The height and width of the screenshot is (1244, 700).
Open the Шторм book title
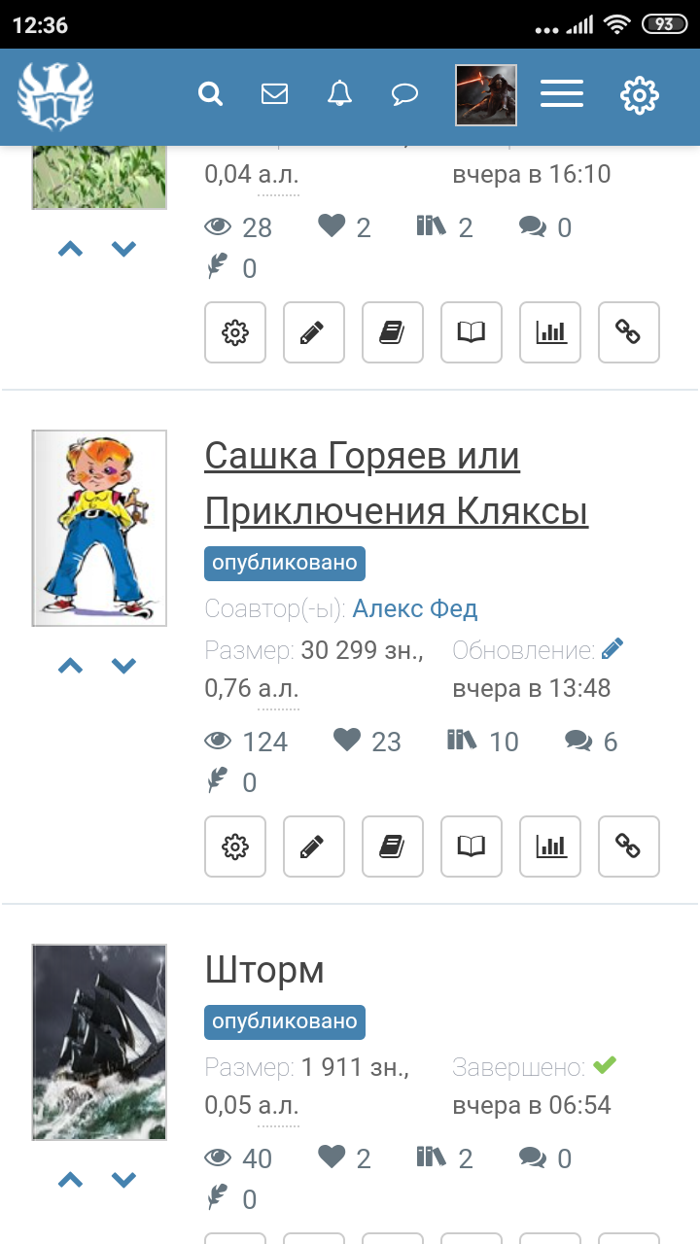(x=264, y=970)
